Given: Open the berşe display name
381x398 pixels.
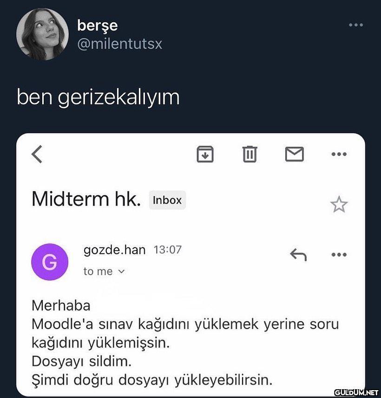Looking at the screenshot, I should 97,26.
